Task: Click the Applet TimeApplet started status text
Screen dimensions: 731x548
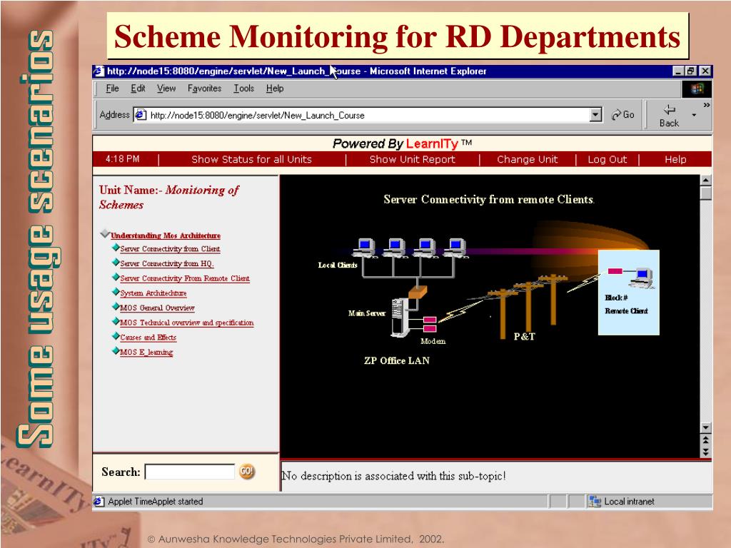Action: (x=155, y=502)
